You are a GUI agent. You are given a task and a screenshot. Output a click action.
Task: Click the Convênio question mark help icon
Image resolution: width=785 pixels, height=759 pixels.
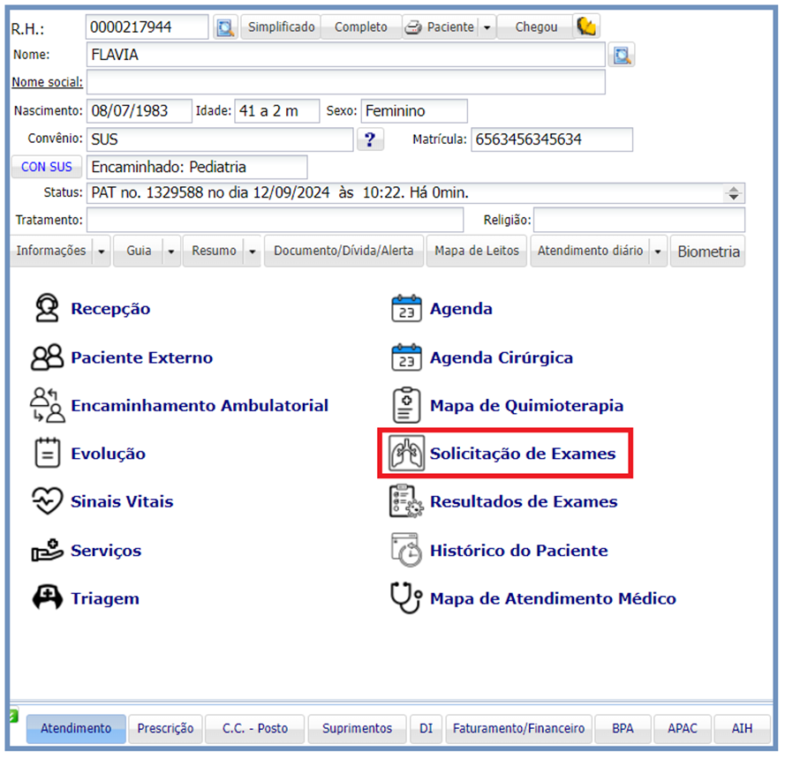coord(370,139)
